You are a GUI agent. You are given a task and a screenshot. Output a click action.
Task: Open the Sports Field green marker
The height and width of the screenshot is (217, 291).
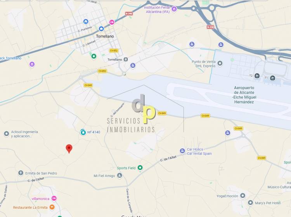tap(140, 168)
